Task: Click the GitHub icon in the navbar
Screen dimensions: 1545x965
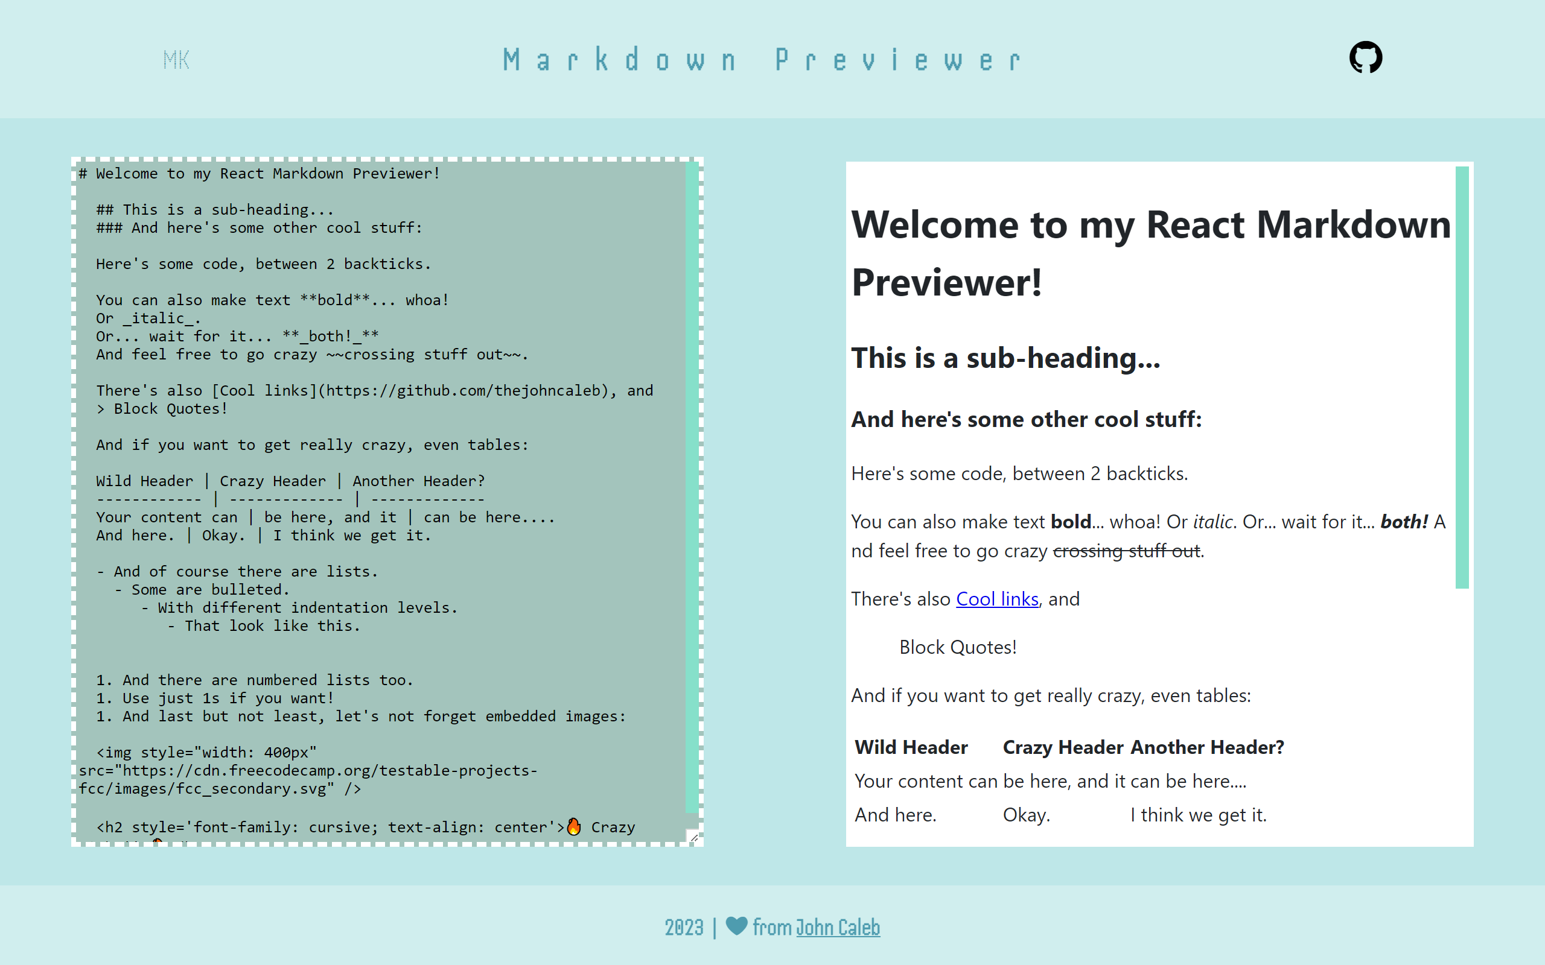Action: point(1366,58)
